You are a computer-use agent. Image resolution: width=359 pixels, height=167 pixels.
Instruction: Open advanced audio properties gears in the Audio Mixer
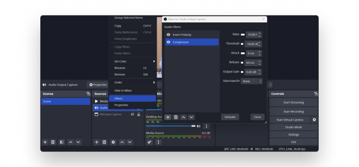point(149,142)
